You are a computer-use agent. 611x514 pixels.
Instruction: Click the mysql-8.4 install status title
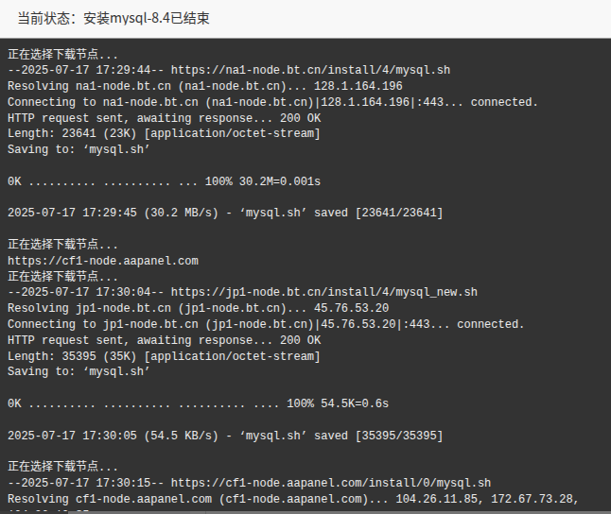(x=113, y=18)
